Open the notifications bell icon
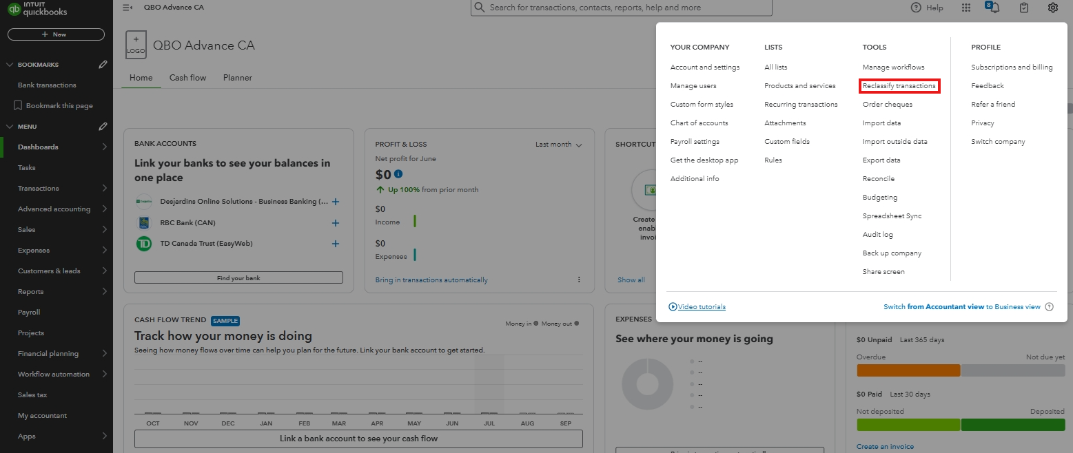Screen dimensions: 1073x453 point(994,8)
